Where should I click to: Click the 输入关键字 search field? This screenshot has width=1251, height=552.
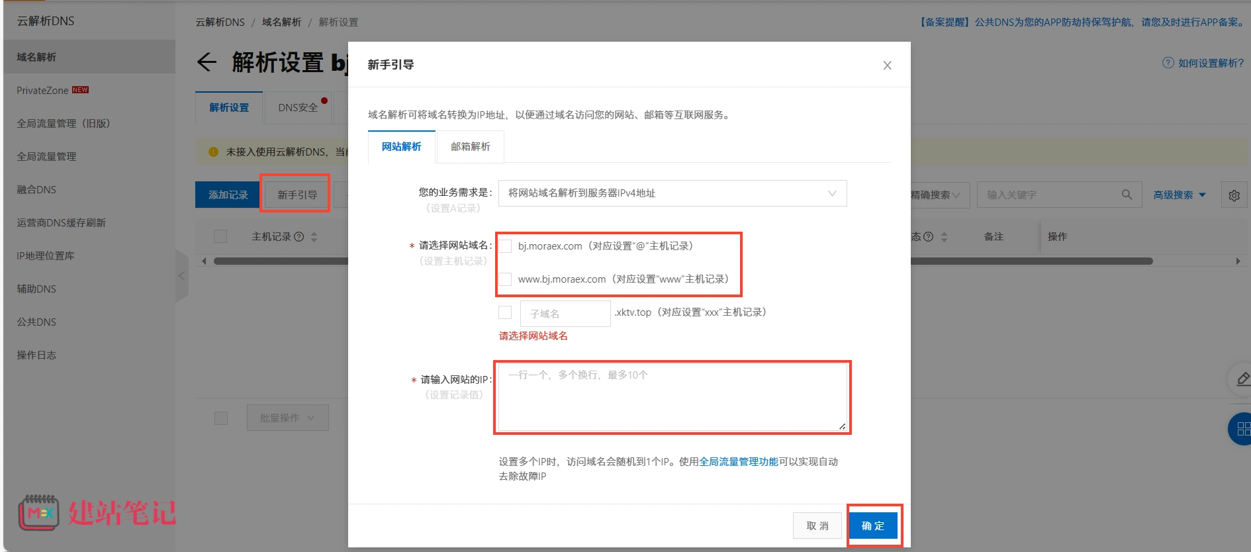coord(1059,195)
